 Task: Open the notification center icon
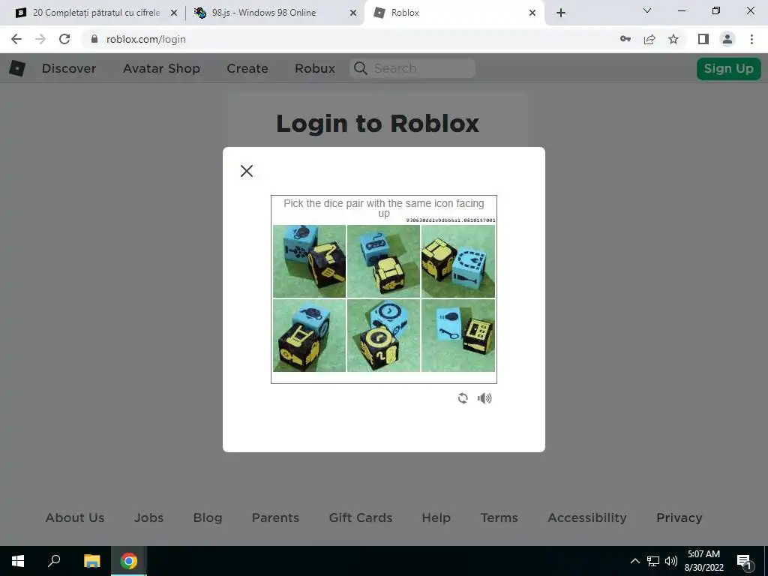click(744, 561)
